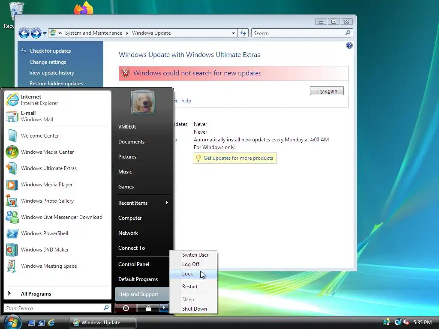
Task: Expand All Programs list
Action: [57, 294]
